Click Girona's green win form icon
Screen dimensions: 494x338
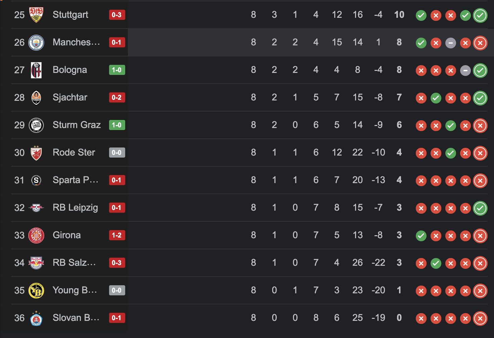[x=421, y=236]
